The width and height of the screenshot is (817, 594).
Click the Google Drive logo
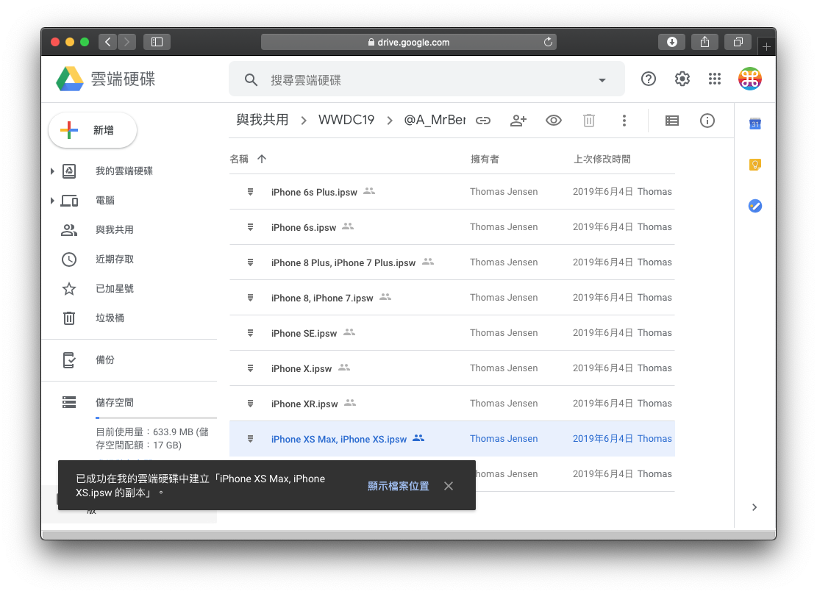pos(70,79)
